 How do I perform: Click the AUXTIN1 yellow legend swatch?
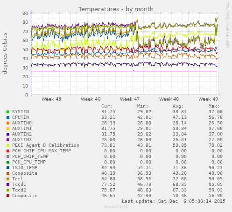pyautogui.click(x=8, y=129)
